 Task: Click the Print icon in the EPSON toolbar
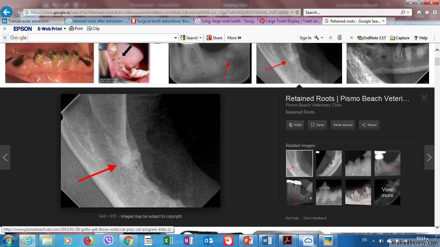point(76,29)
